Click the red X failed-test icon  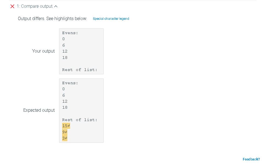[12, 6]
